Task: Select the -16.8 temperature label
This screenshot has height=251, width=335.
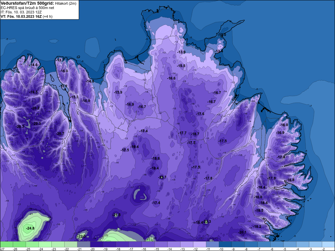Action: coord(290,180)
